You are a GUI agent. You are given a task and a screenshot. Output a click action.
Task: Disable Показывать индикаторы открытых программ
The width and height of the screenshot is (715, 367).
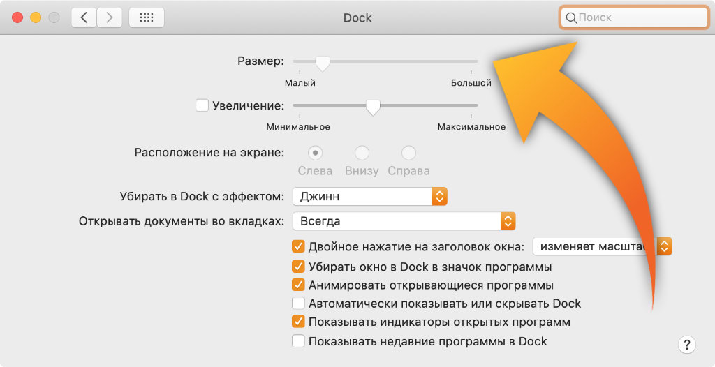pyautogui.click(x=298, y=322)
